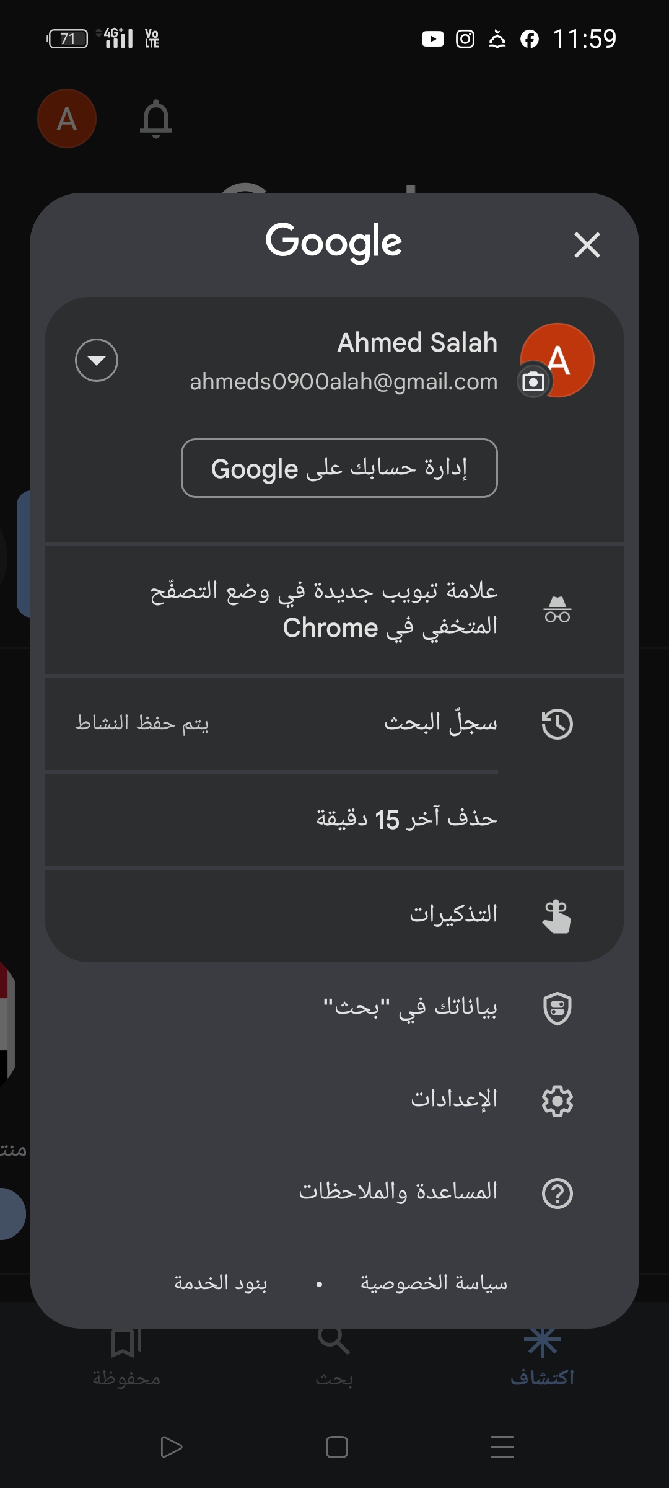Open help and feedback question icon
This screenshot has width=669, height=1488.
(x=557, y=1193)
